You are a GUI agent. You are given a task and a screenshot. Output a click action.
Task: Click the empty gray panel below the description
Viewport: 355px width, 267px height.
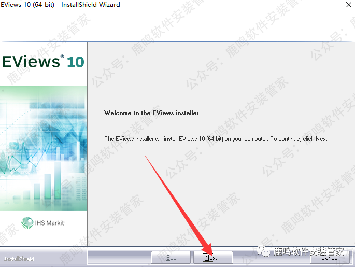(x=220, y=197)
